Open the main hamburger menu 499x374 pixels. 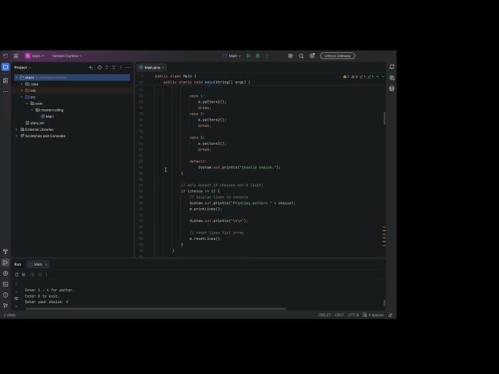pos(16,56)
